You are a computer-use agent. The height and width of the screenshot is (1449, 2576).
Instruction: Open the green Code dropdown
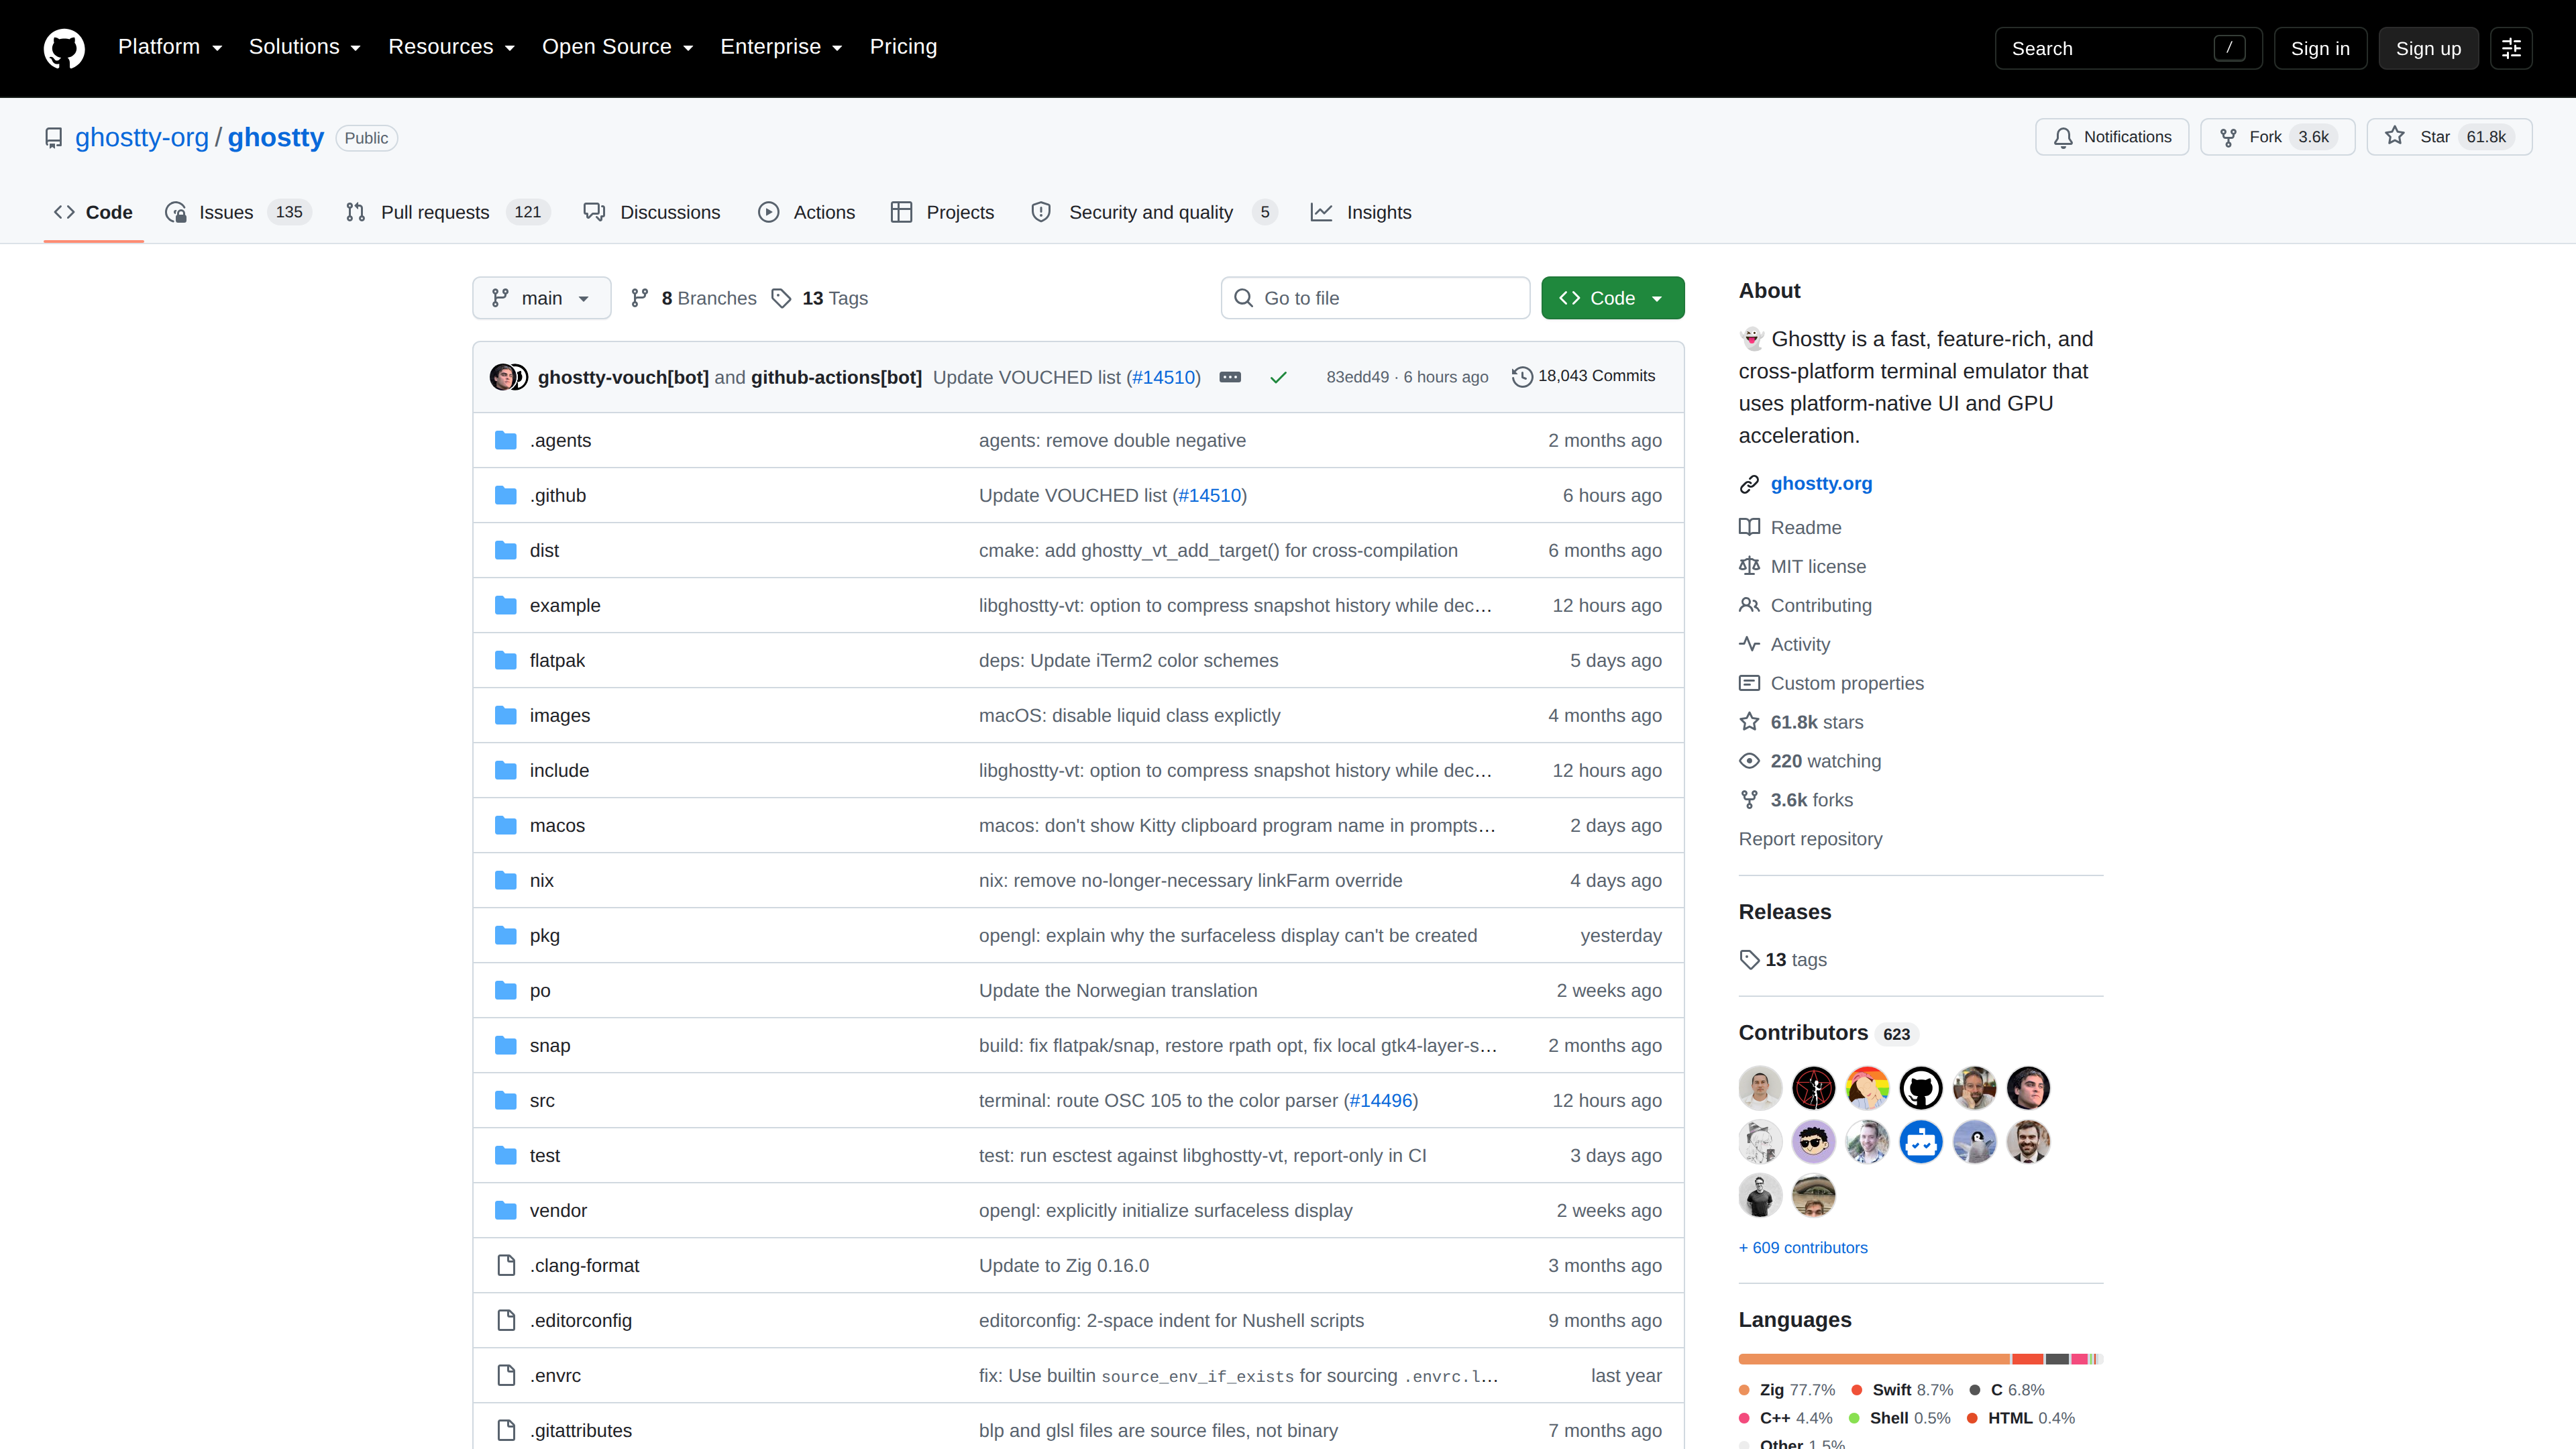point(1612,298)
